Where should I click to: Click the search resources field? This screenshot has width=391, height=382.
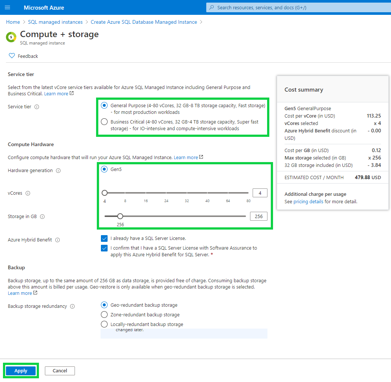(x=299, y=7)
